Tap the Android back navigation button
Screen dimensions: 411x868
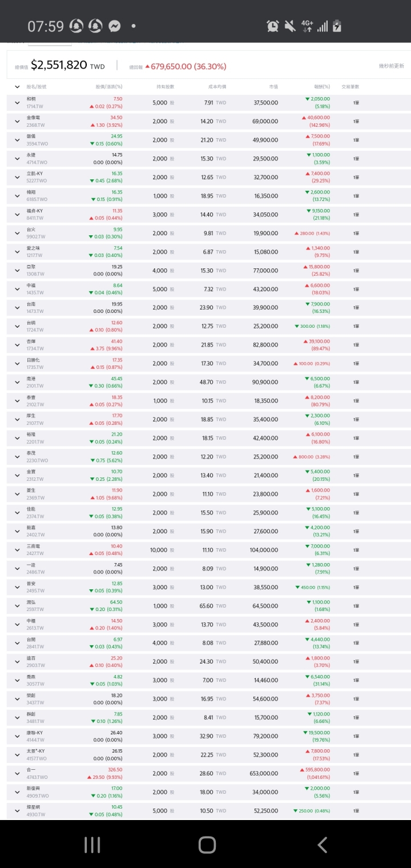(323, 845)
